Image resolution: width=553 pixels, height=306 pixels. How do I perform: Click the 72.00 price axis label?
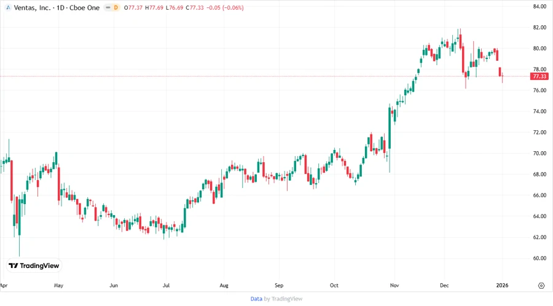pos(539,133)
